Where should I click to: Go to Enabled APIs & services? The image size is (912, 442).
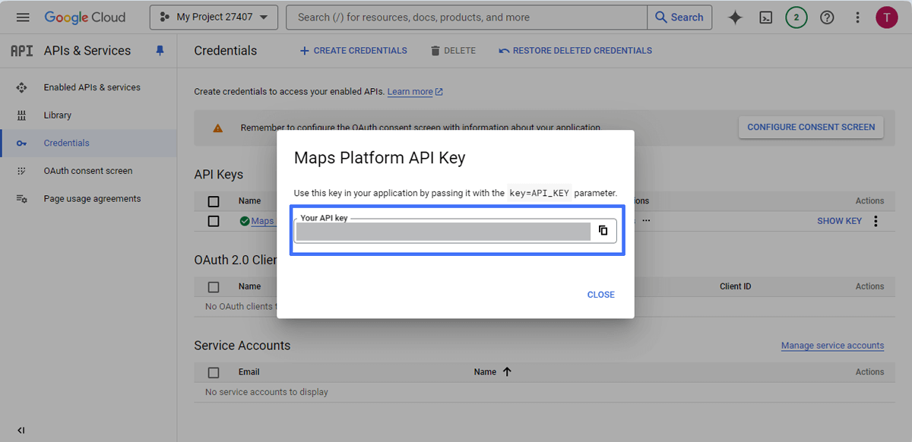[91, 87]
